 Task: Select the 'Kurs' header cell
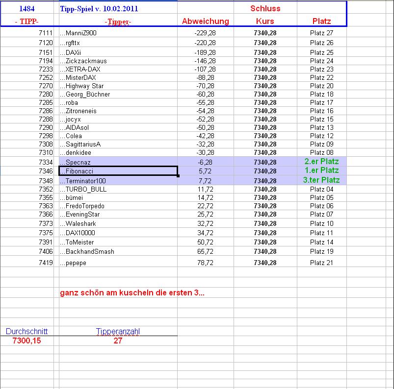(265, 21)
